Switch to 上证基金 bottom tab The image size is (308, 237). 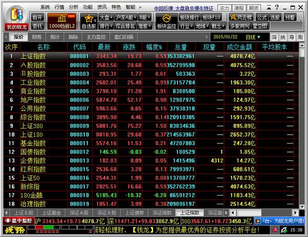(x=51, y=213)
